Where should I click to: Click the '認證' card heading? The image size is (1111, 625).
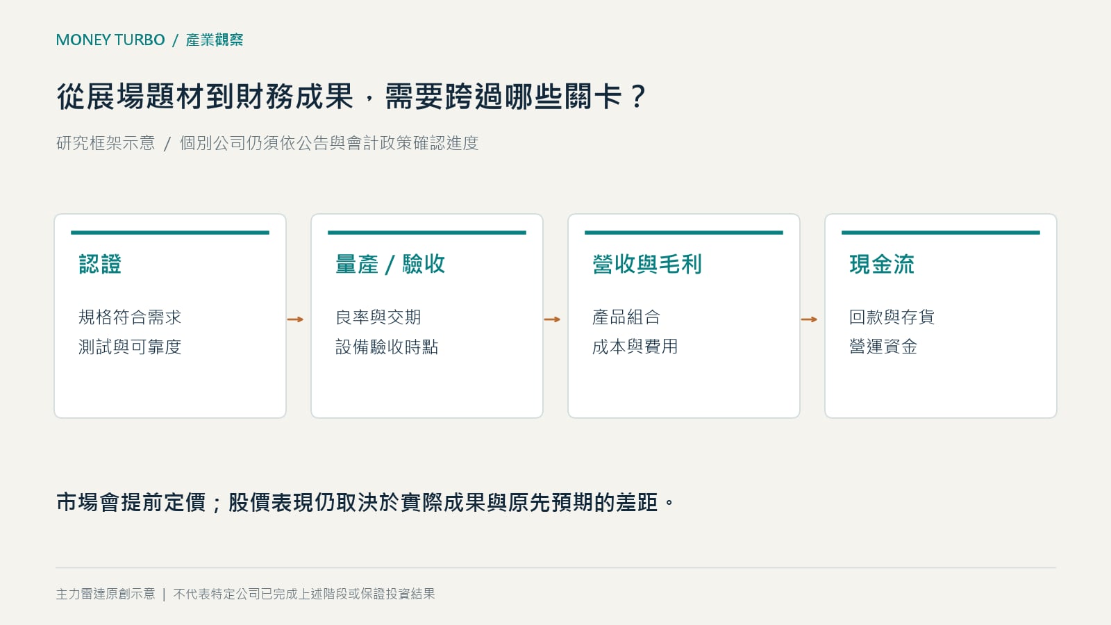100,264
